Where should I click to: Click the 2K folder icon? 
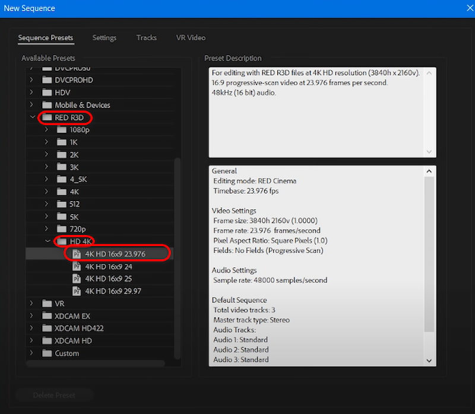tap(62, 154)
